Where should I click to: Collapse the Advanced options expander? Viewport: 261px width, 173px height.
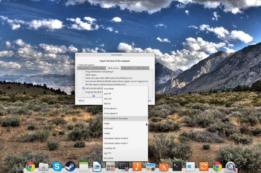pos(78,65)
